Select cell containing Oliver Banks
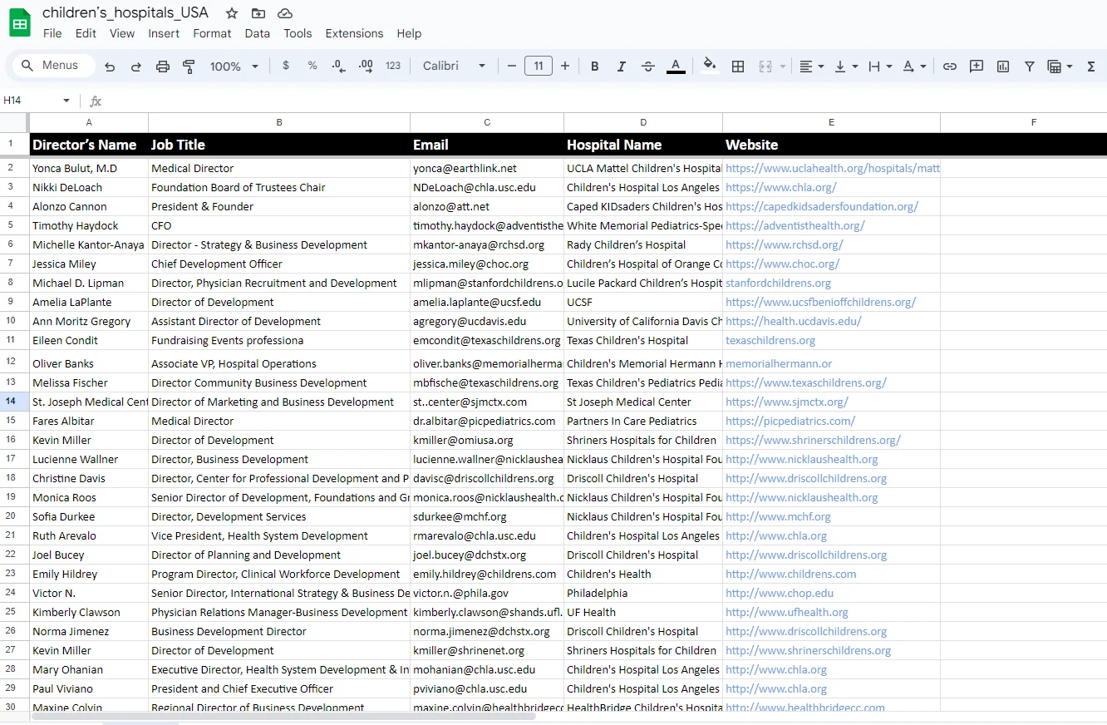This screenshot has width=1107, height=725. [x=89, y=362]
